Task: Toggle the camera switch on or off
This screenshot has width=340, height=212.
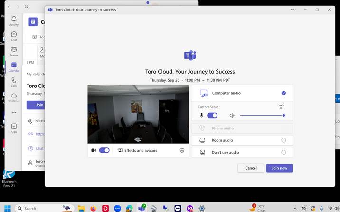Action: coord(104,150)
